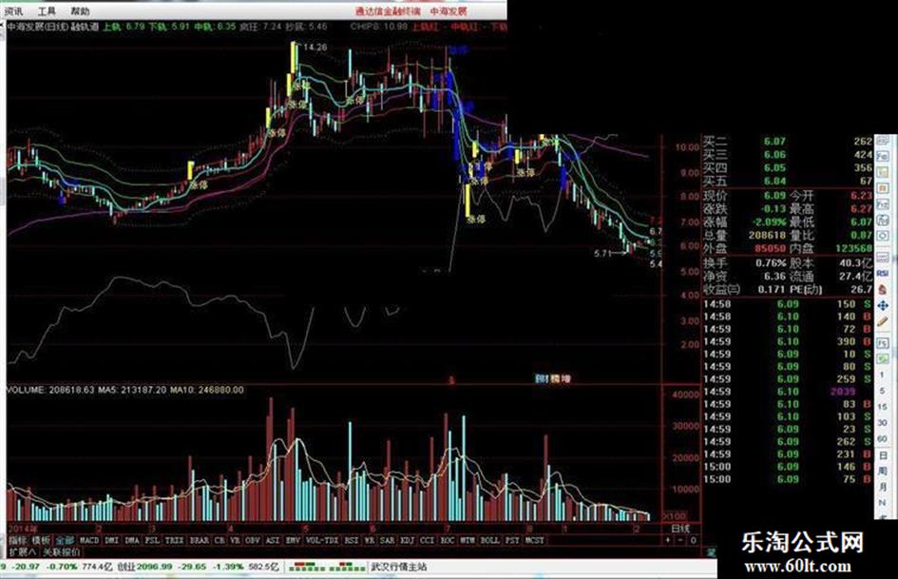Select the 买五 6.04 quote row
Image resolution: width=898 pixels, height=579 pixels.
click(x=788, y=182)
